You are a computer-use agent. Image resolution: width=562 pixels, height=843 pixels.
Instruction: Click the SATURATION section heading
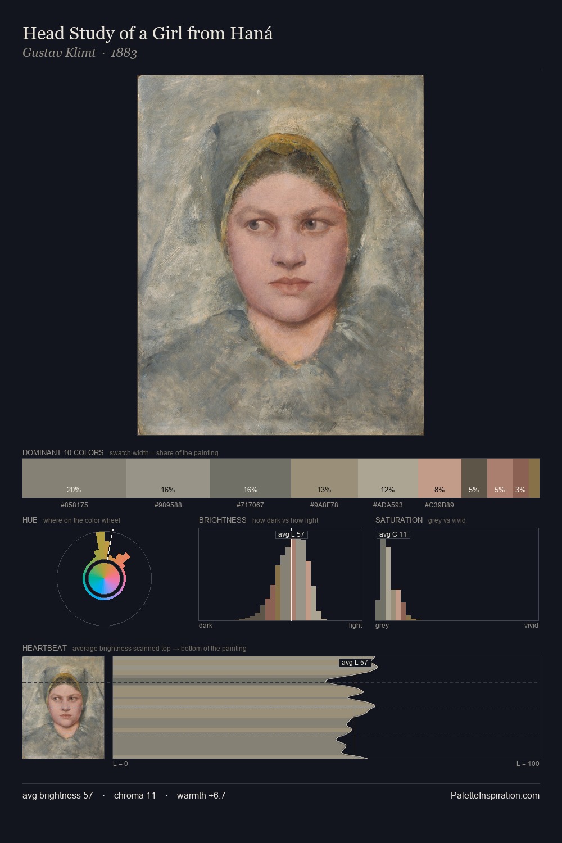click(x=399, y=520)
